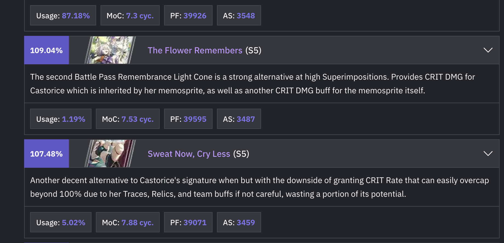Select the MoC 7.88 cyc. stat box
The width and height of the screenshot is (504, 243).
pyautogui.click(x=128, y=222)
